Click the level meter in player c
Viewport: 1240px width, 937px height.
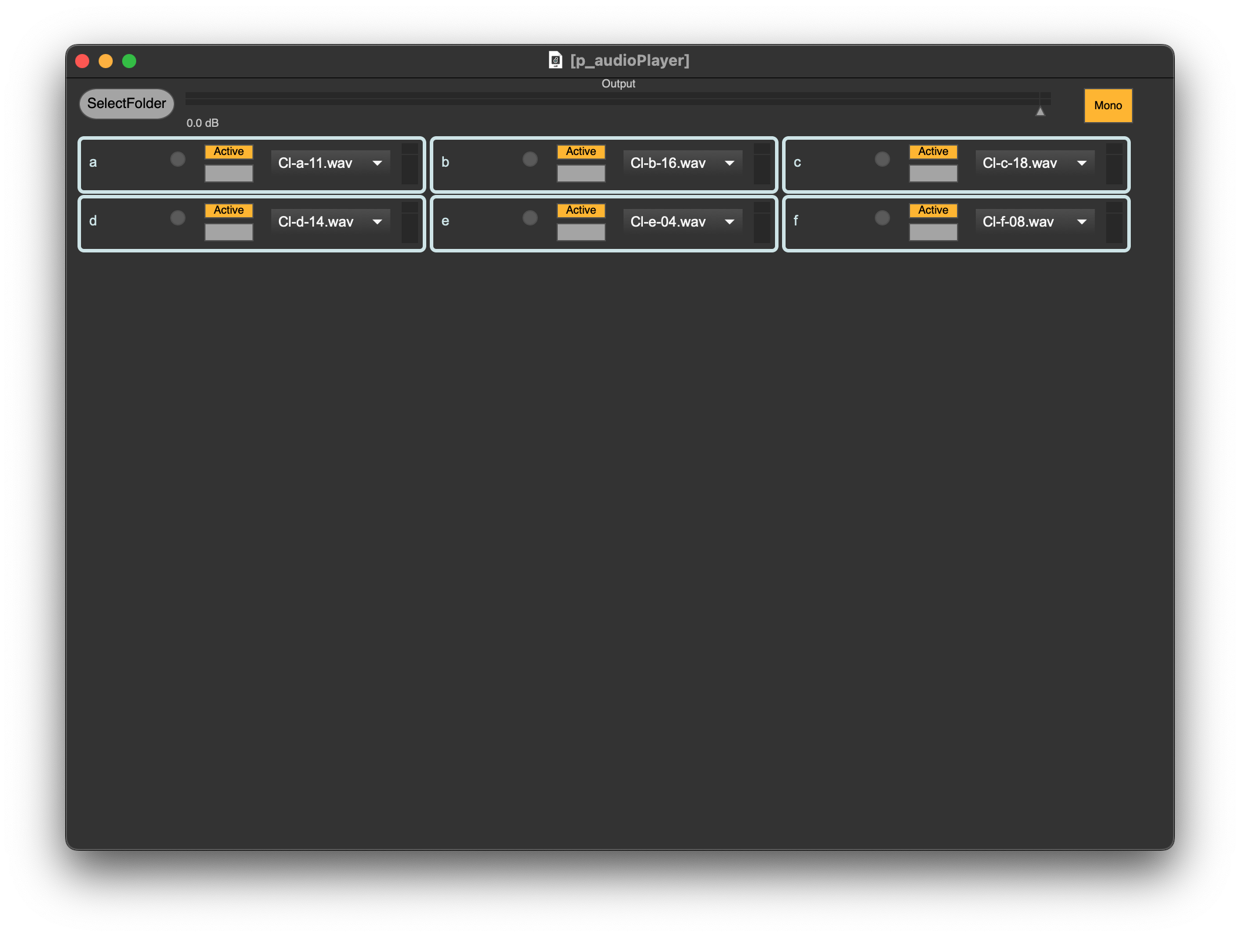pyautogui.click(x=1114, y=164)
